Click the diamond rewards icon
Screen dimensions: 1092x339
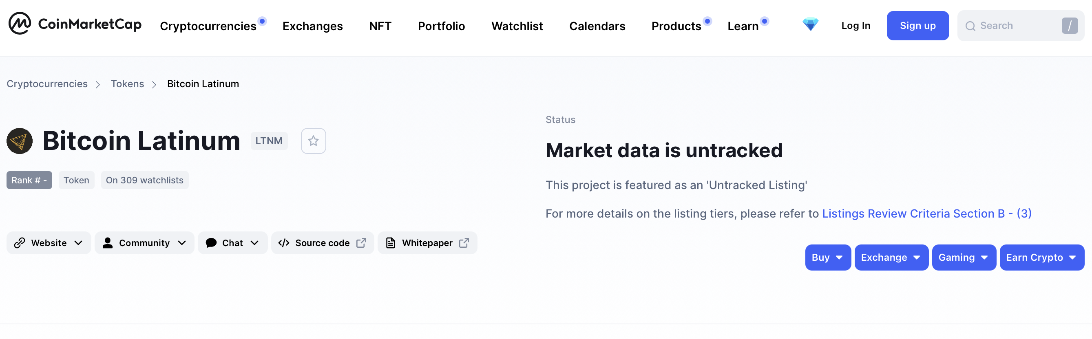click(x=810, y=24)
